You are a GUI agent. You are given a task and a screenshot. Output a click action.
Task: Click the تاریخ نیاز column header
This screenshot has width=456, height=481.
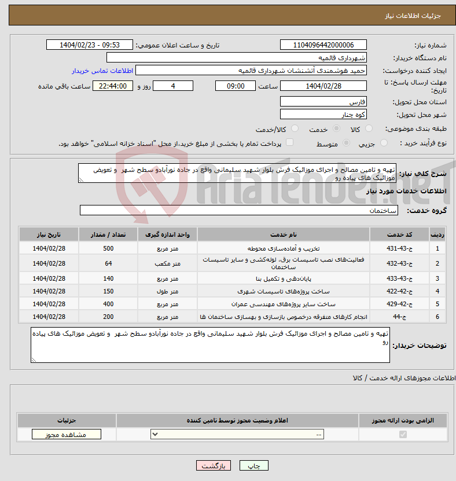49,234
